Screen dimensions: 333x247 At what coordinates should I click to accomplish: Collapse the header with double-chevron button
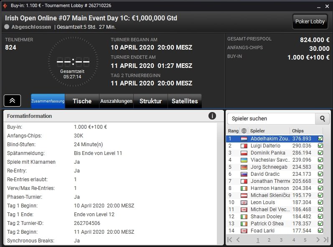[x=13, y=100]
